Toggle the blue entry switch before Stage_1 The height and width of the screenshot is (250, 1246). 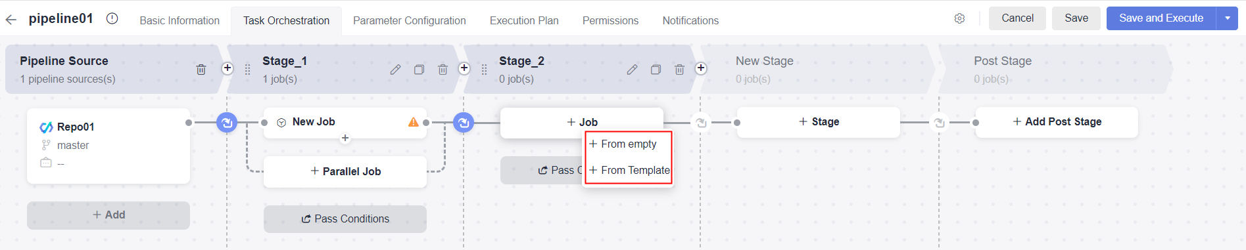click(227, 122)
